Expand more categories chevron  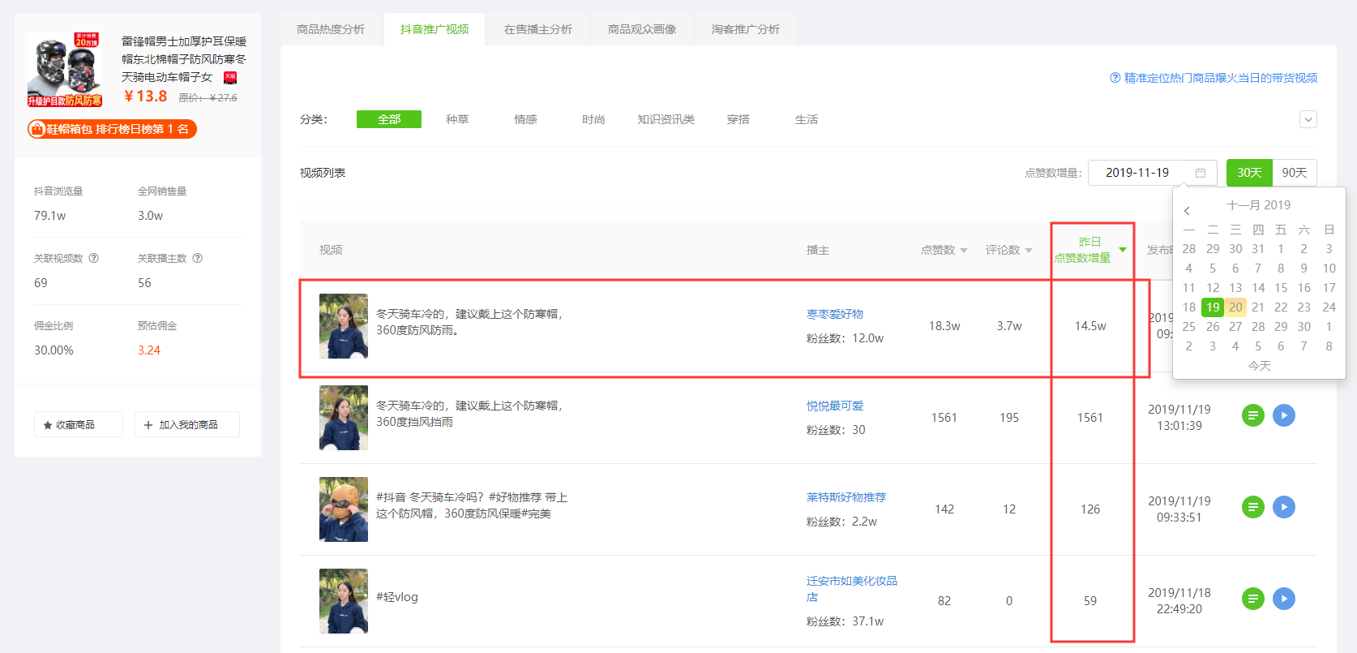pos(1308,119)
